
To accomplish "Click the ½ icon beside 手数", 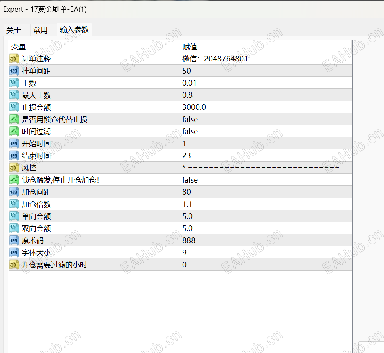I will point(14,83).
